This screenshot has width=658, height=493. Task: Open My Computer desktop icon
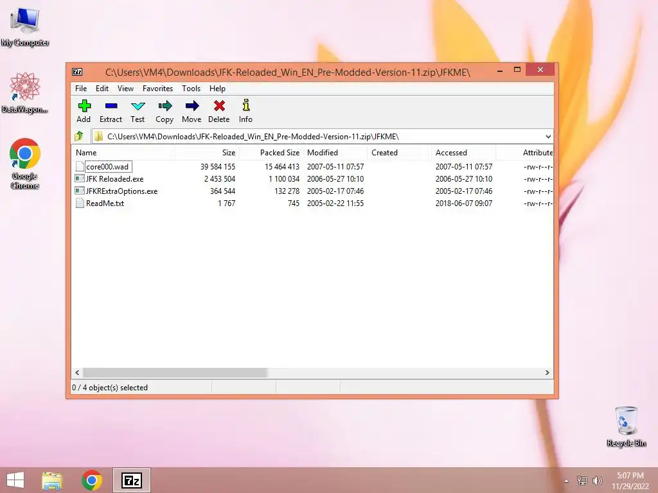[x=25, y=27]
